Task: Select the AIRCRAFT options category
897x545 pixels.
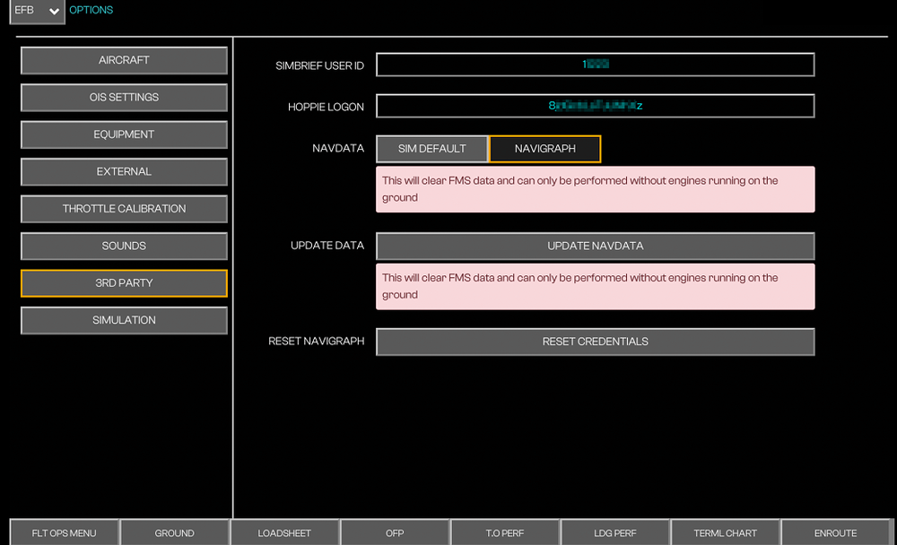Action: click(124, 60)
